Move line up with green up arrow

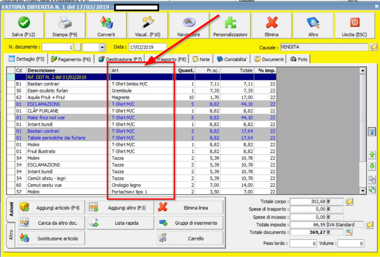(372, 155)
